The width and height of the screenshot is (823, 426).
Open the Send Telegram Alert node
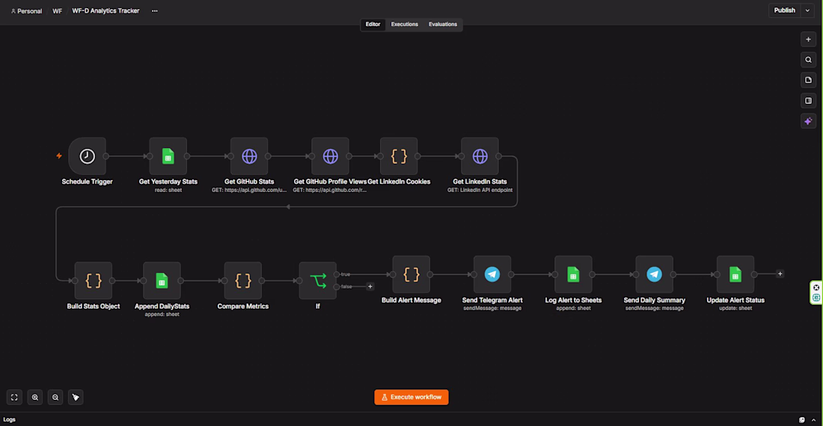point(492,274)
